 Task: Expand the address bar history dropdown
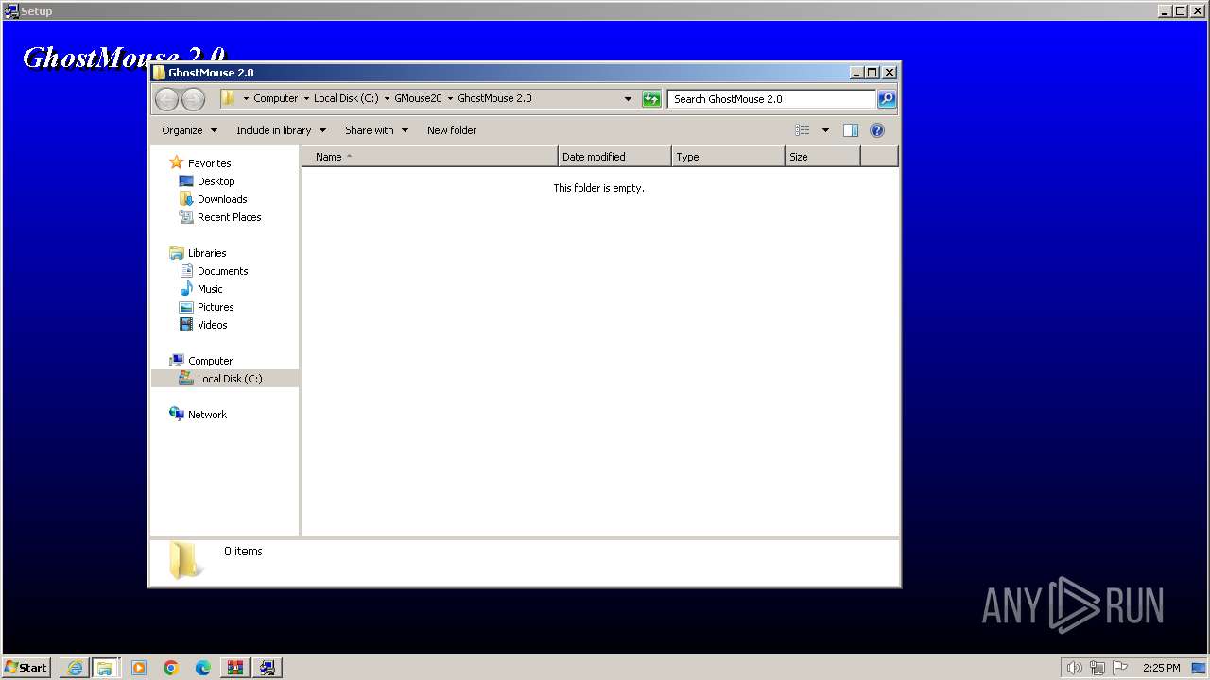(628, 99)
